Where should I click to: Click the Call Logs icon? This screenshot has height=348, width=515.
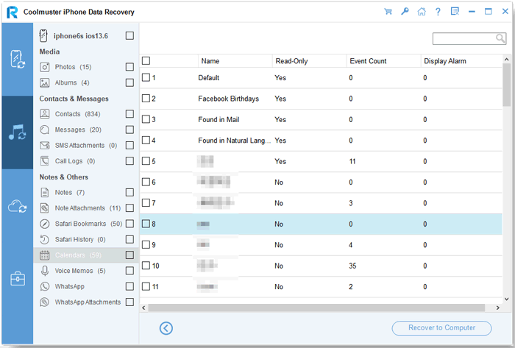tap(44, 161)
